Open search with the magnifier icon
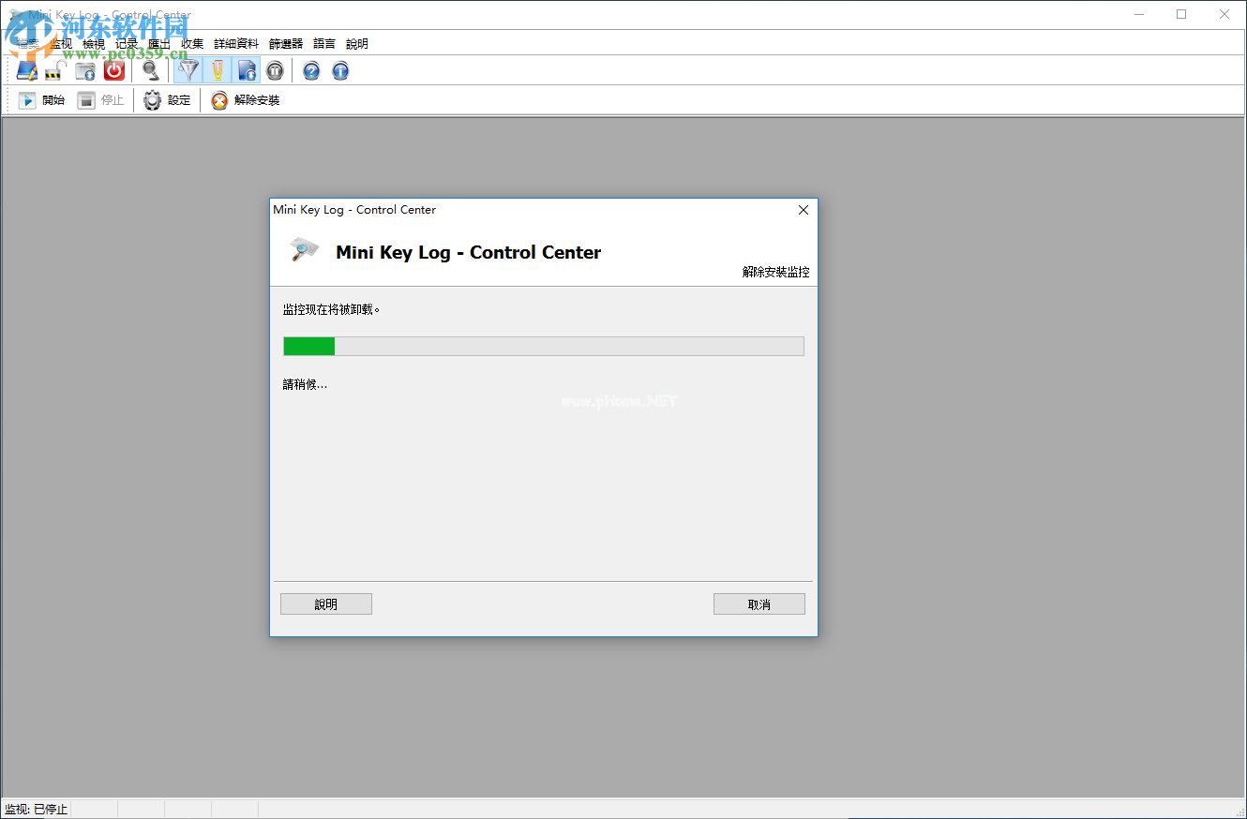The image size is (1247, 819). (151, 70)
